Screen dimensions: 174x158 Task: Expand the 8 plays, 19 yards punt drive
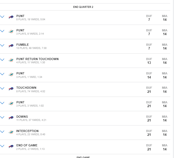click(2, 17)
